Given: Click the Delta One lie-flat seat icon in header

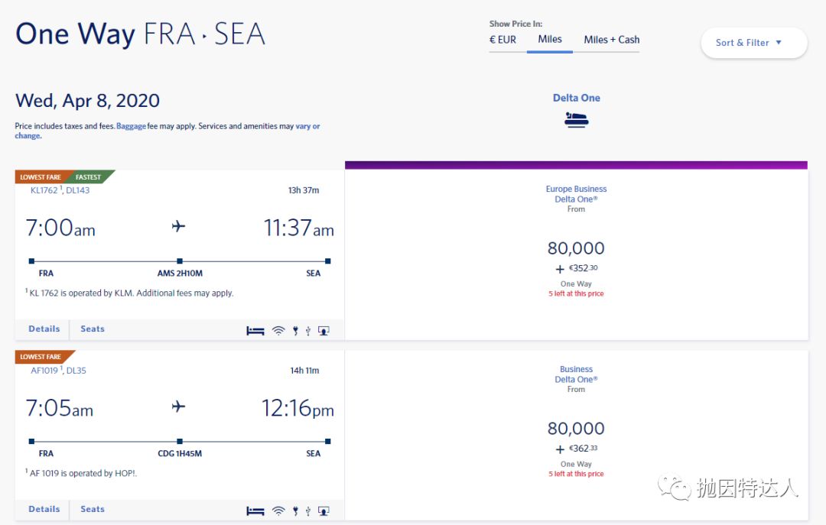Looking at the screenshot, I should [x=576, y=120].
